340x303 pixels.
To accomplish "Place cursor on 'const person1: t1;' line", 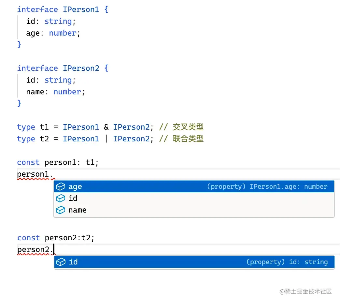I will tap(58, 162).
